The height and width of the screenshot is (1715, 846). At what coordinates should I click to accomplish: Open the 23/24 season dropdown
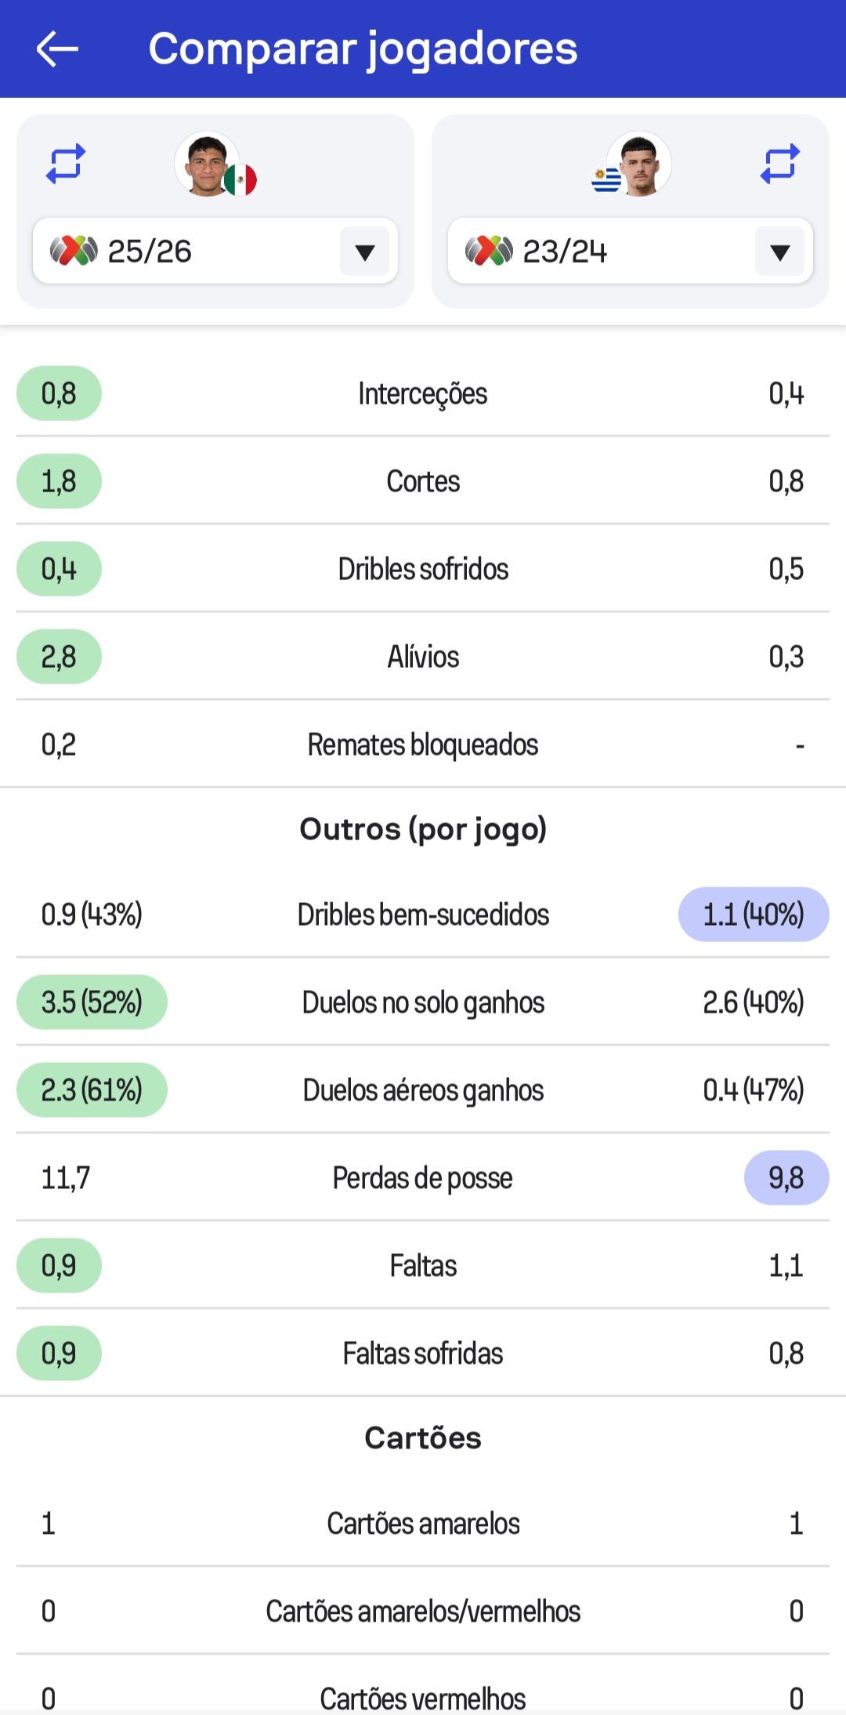pyautogui.click(x=611, y=251)
